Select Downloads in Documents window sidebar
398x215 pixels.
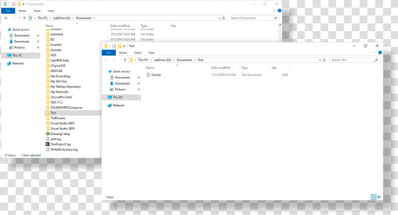coord(22,42)
